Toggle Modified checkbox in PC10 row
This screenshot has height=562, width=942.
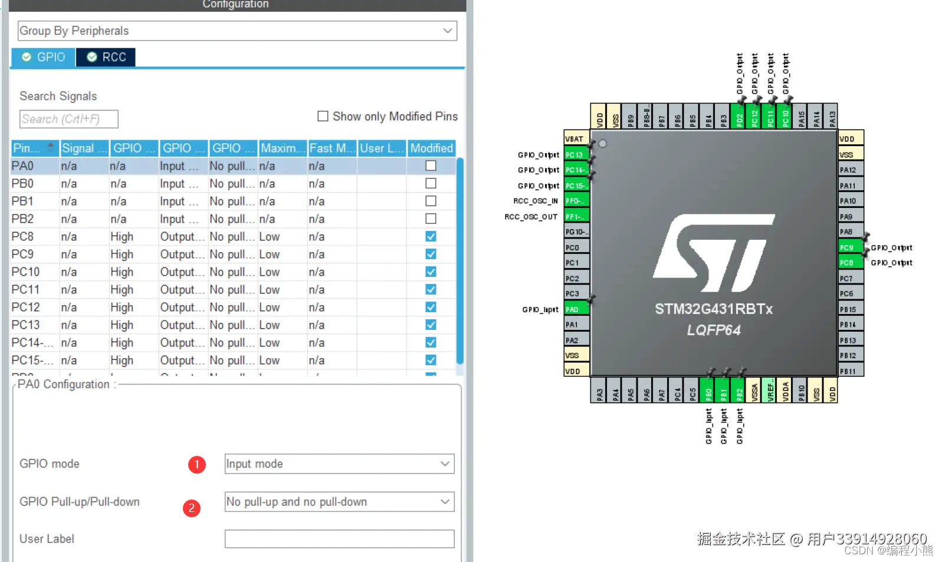tap(431, 272)
